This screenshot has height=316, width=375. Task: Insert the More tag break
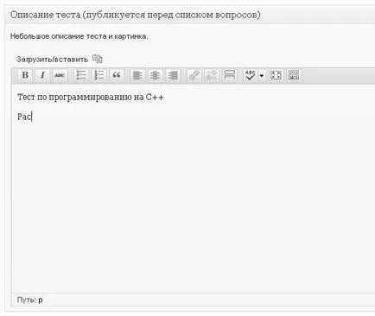229,75
